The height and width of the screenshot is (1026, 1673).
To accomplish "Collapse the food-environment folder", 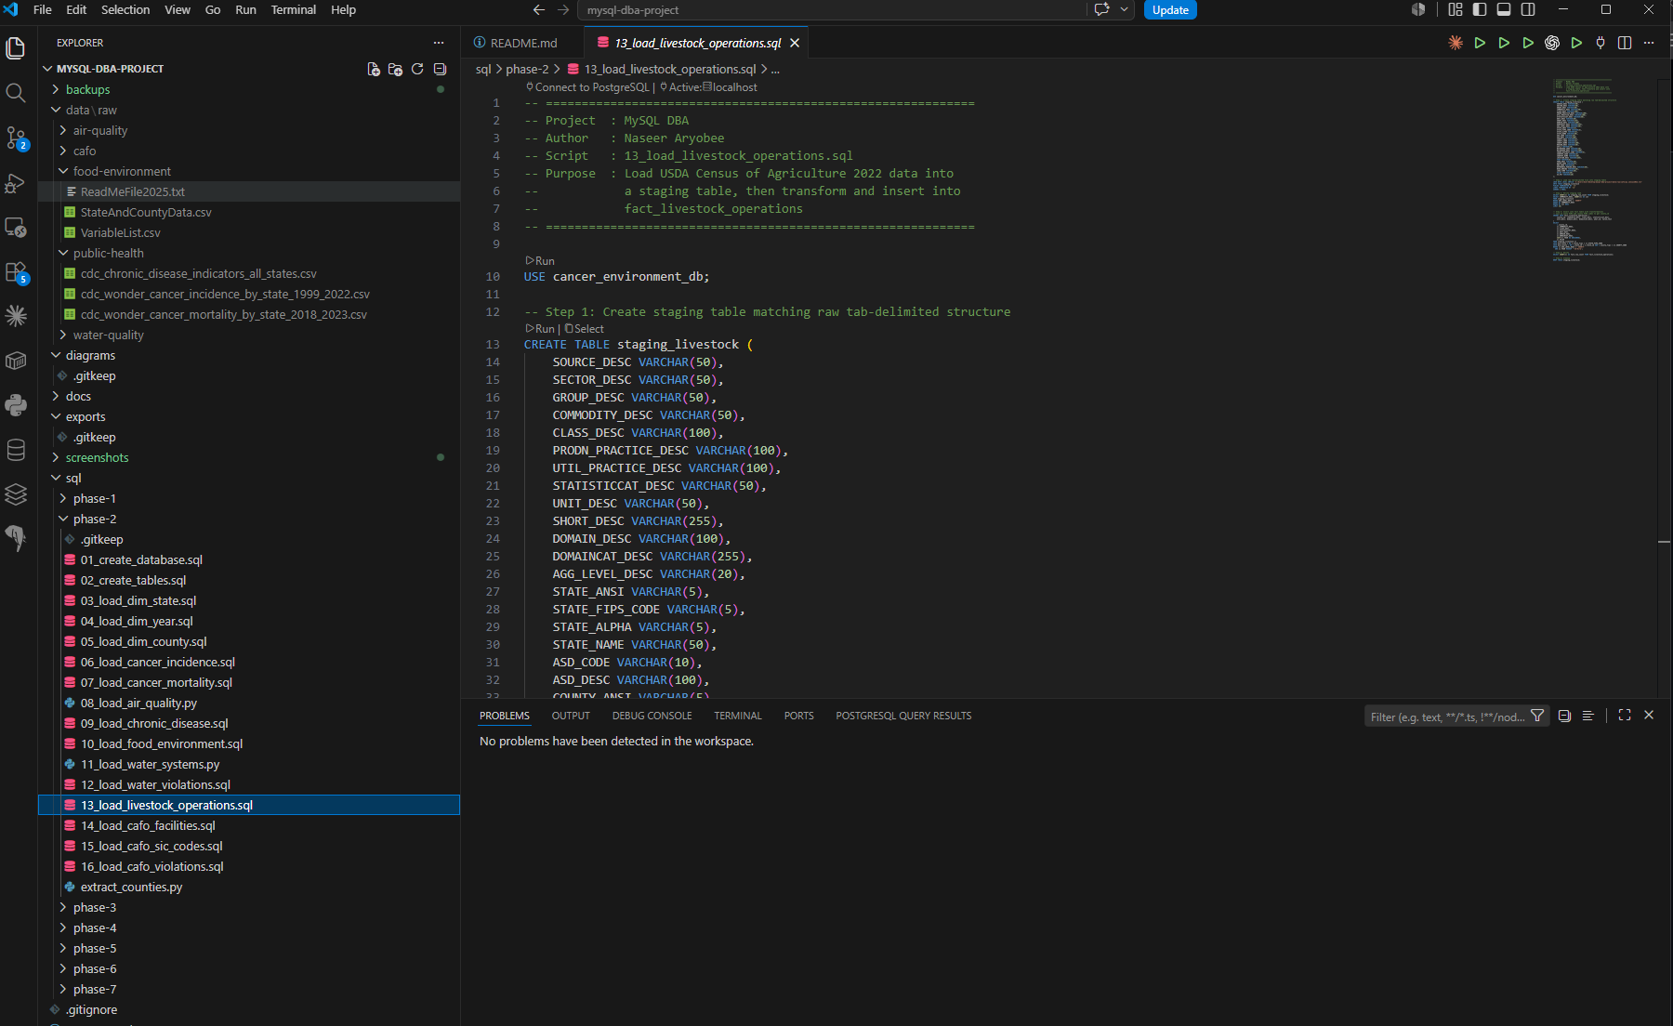I will (x=122, y=171).
